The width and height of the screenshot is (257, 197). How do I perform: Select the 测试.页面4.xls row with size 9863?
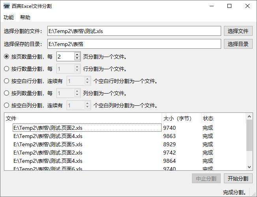(x=125, y=136)
